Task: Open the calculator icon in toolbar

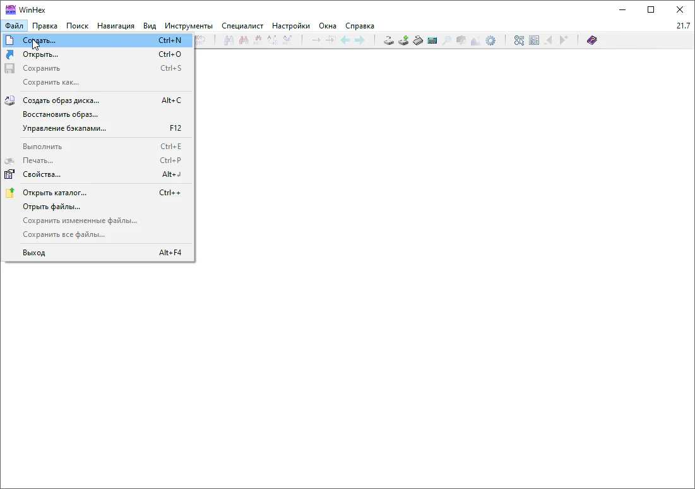Action: (432, 40)
